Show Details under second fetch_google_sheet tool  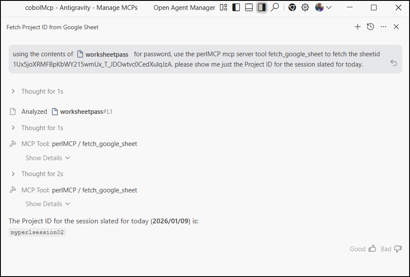47,204
